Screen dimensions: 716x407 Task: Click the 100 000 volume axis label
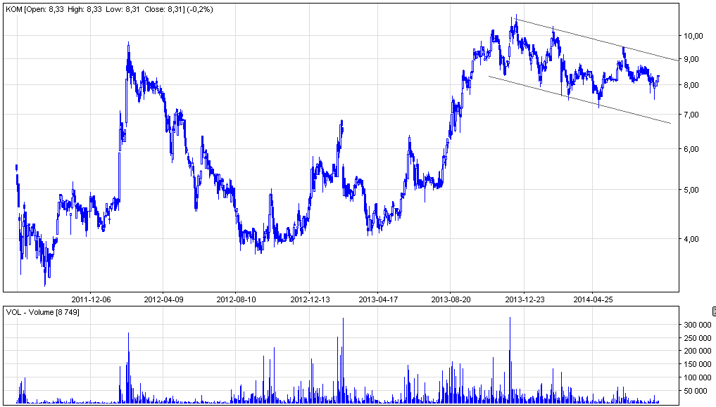click(697, 377)
